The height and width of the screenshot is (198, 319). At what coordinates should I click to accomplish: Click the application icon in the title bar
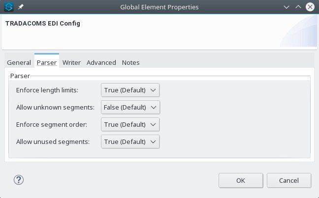(x=8, y=7)
